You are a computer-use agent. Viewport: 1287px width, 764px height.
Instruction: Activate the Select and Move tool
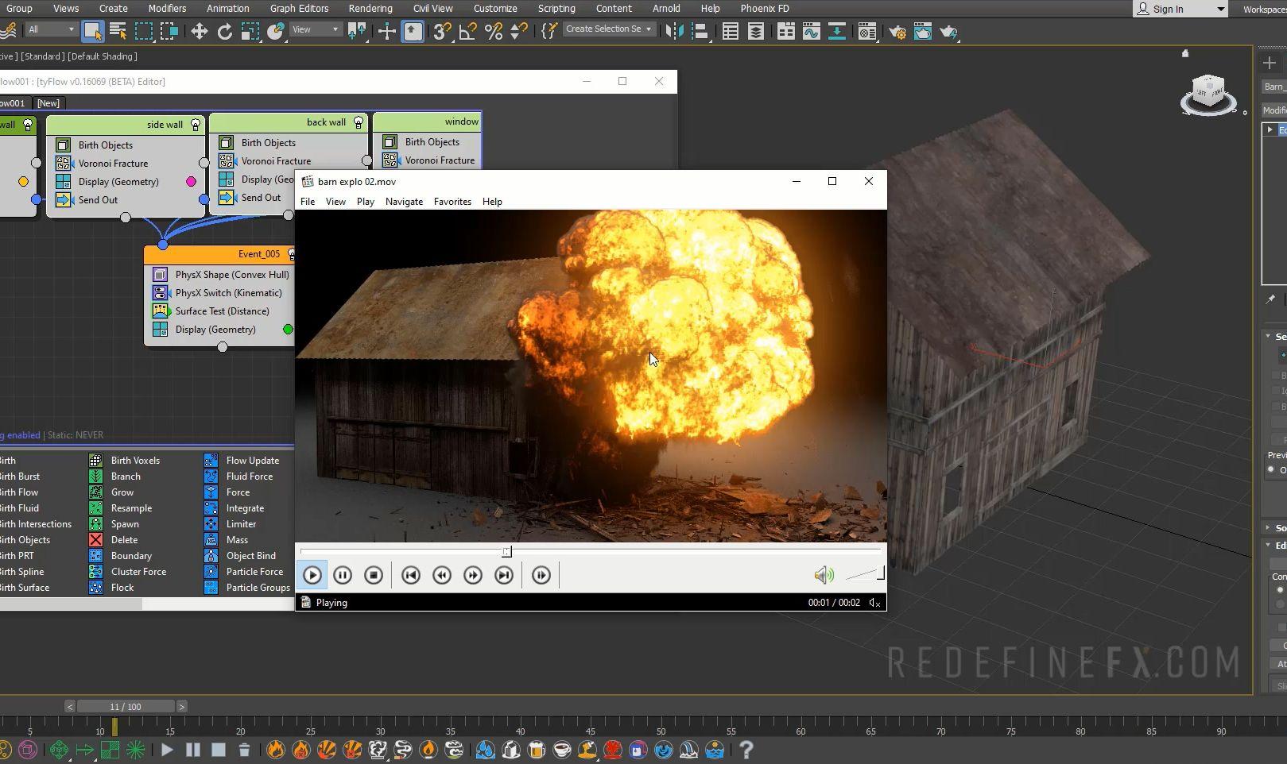(199, 31)
